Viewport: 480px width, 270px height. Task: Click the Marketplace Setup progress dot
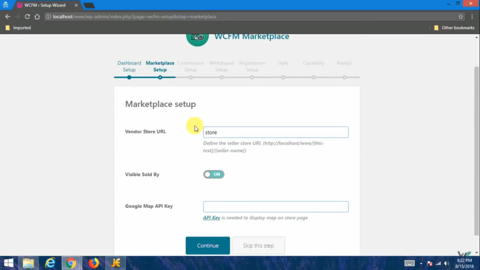160,77
